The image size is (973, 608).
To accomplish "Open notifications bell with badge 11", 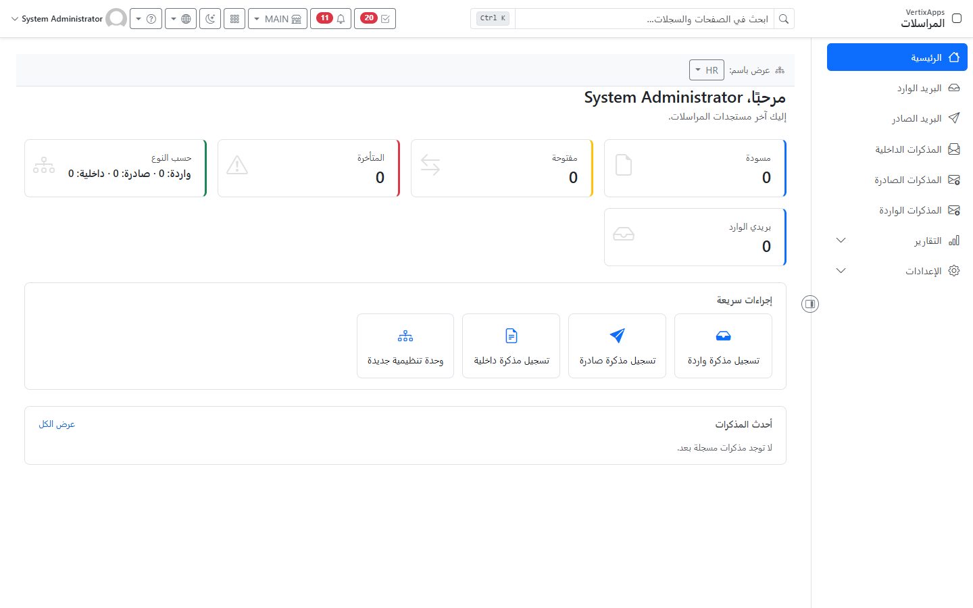I will pyautogui.click(x=331, y=19).
